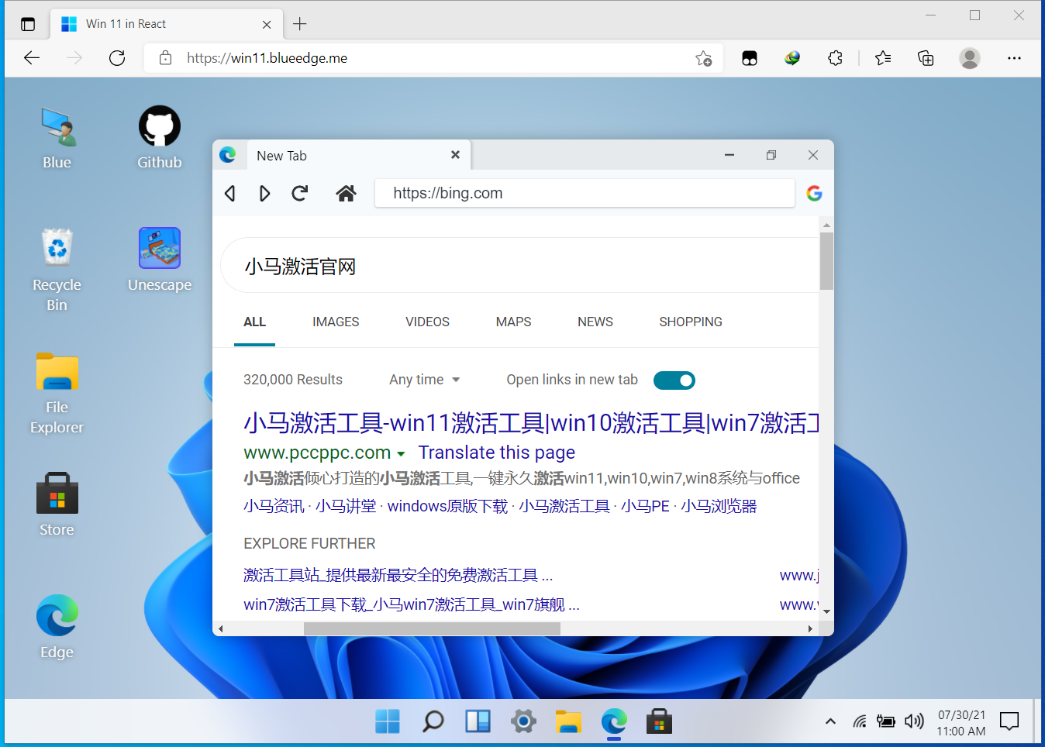Open the 激活工具站 explore further link

click(x=398, y=575)
